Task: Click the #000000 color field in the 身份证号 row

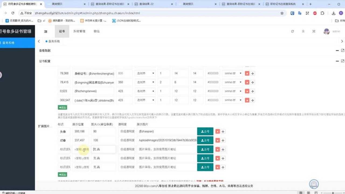Action: (x=213, y=73)
